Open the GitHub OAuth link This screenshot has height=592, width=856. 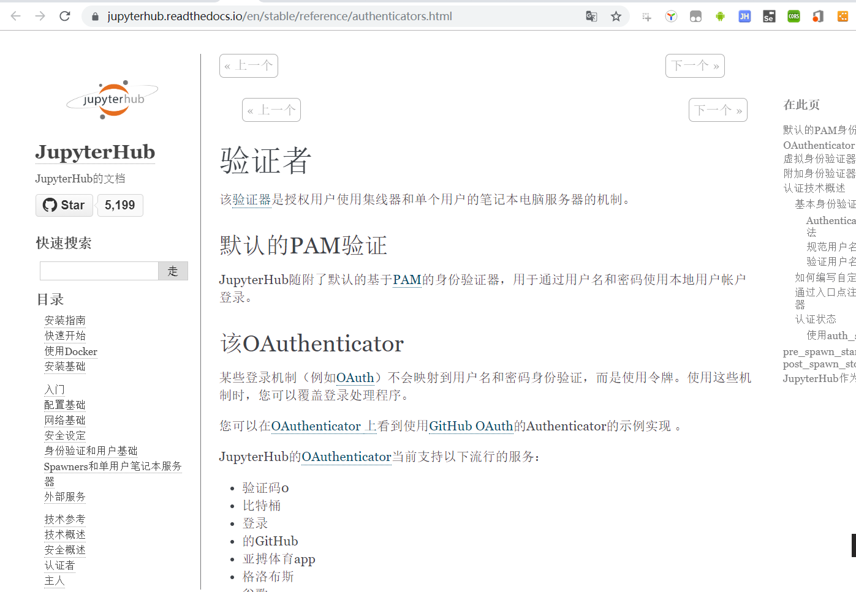tap(471, 426)
